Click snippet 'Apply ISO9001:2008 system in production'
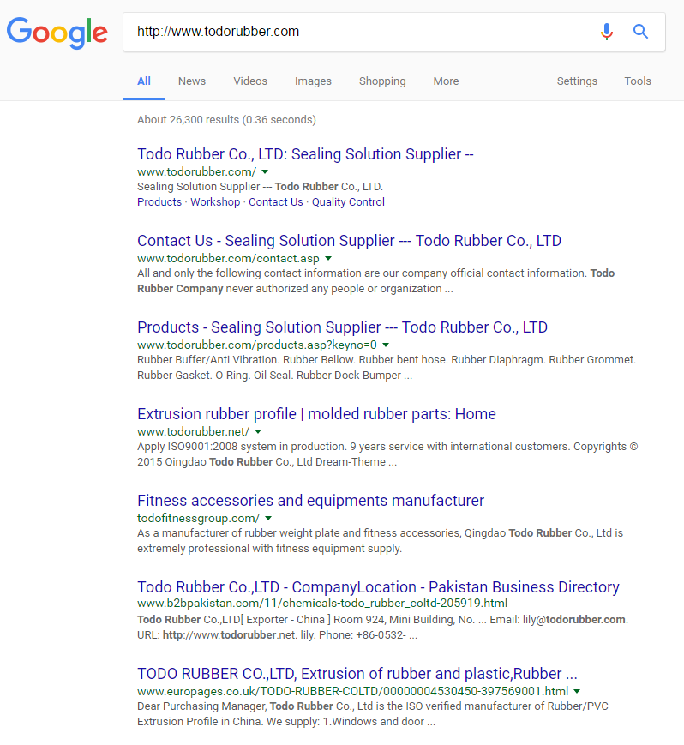Image resolution: width=684 pixels, height=745 pixels. coord(387,454)
